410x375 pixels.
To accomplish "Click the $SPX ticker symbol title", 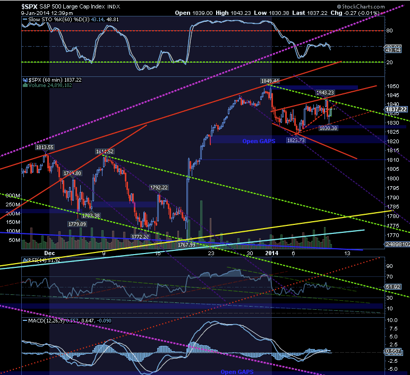I will pos(29,6).
